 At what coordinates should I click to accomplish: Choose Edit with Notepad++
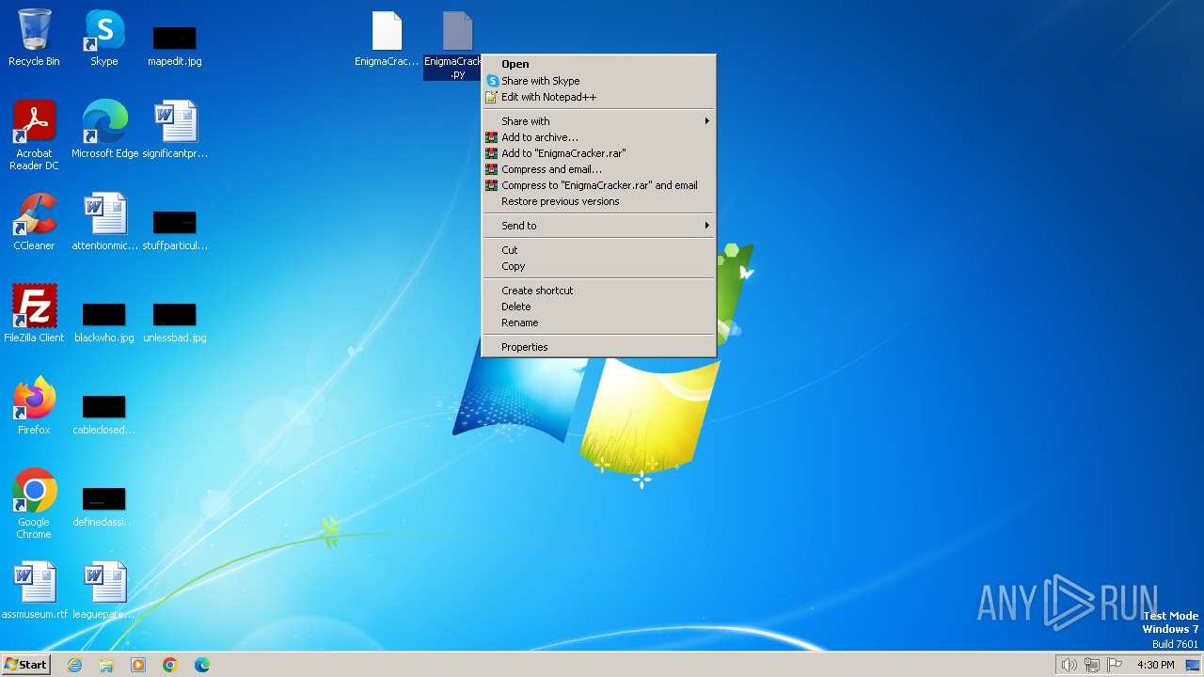(x=599, y=97)
